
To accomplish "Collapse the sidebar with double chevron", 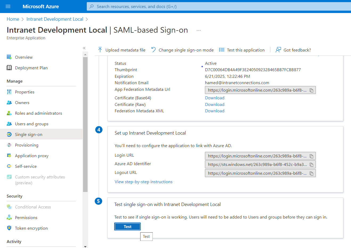I will coord(84,48).
